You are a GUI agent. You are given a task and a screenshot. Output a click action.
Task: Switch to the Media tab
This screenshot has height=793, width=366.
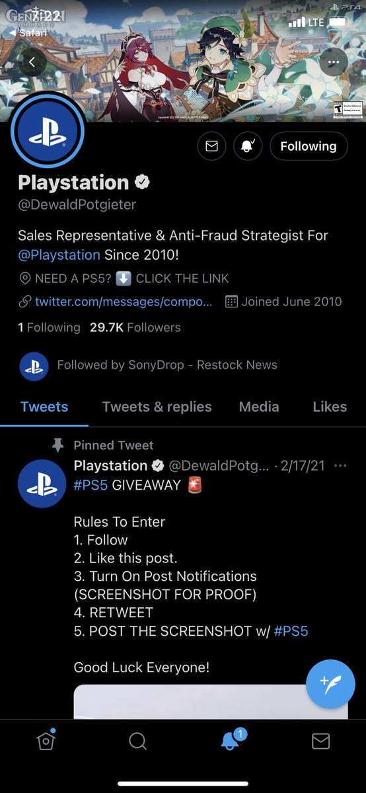coord(259,407)
